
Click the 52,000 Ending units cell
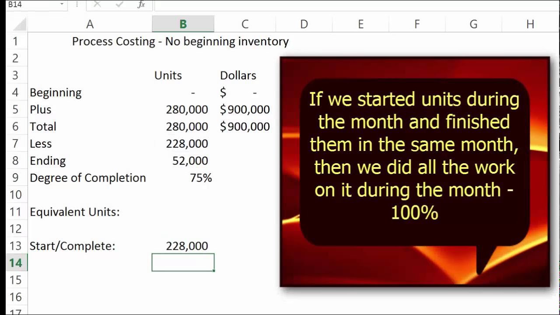pos(183,161)
